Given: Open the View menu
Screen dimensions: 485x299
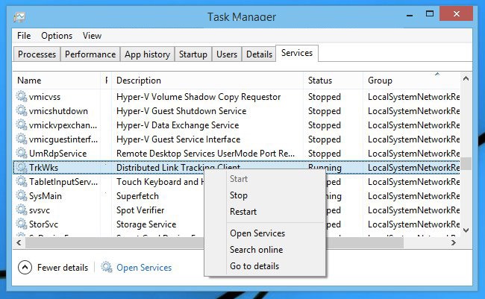Looking at the screenshot, I should 92,36.
